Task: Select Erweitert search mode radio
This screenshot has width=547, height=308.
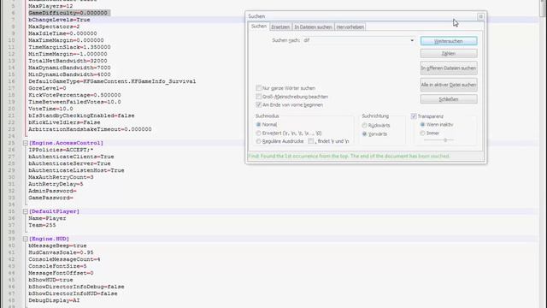Action: click(258, 133)
